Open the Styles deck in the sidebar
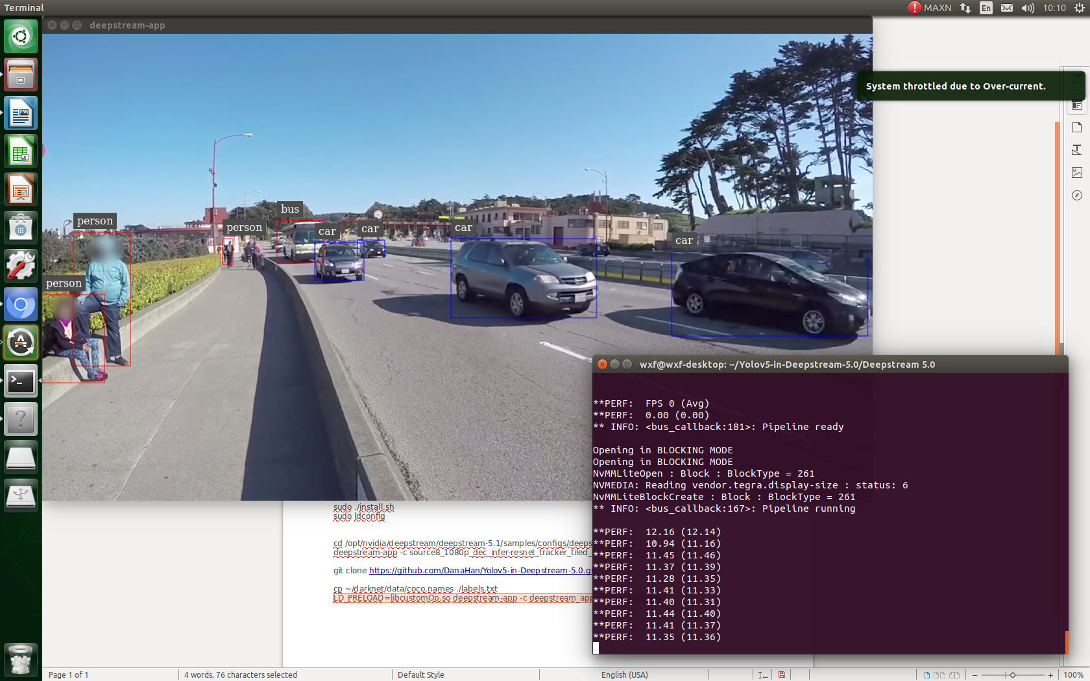Screen dimensions: 1090x681 [x=1076, y=150]
